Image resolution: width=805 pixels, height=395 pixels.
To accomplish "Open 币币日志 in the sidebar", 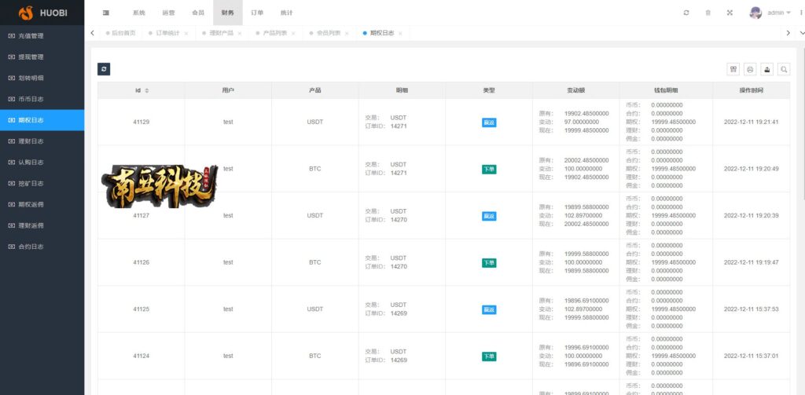I will (x=42, y=99).
